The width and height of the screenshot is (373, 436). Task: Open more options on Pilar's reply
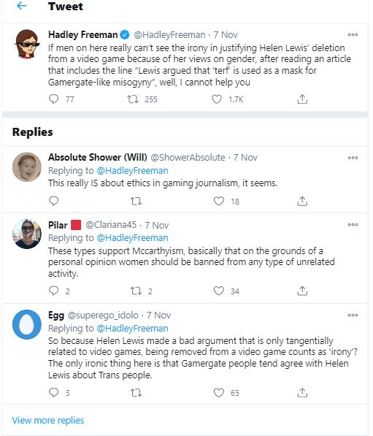click(353, 225)
